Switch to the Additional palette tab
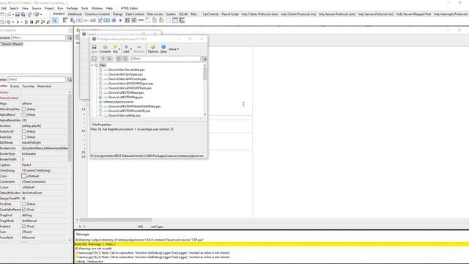This screenshot has height=264, width=469. coord(75,14)
